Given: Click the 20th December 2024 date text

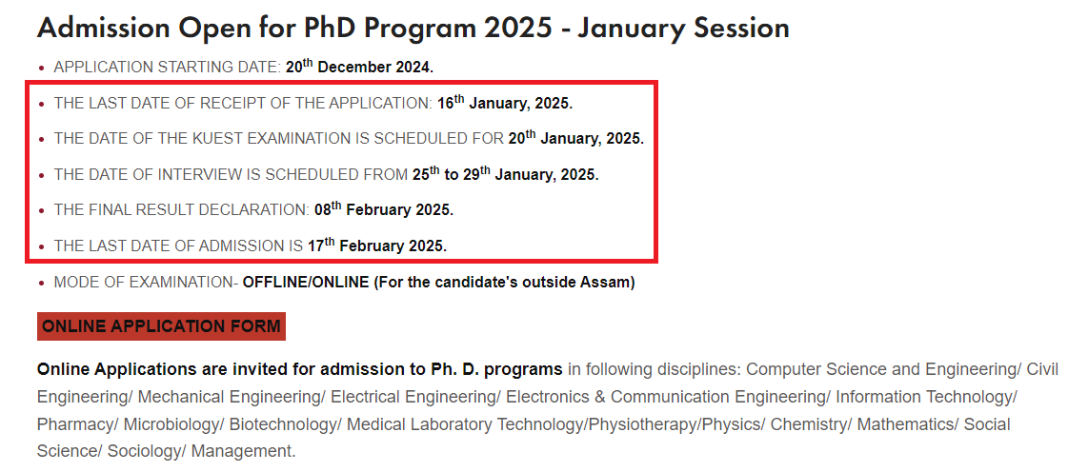Looking at the screenshot, I should click(x=359, y=68).
